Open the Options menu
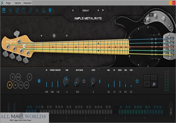Viewport: 176px width, 123px height. coord(18,3)
